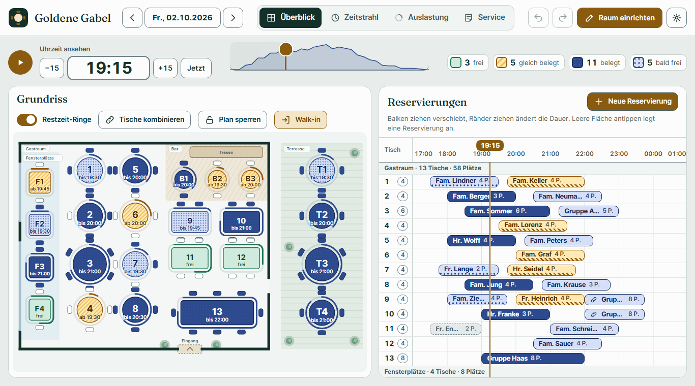Open the Hr. Seidel reservation bar
This screenshot has height=386, width=695.
pyautogui.click(x=541, y=270)
